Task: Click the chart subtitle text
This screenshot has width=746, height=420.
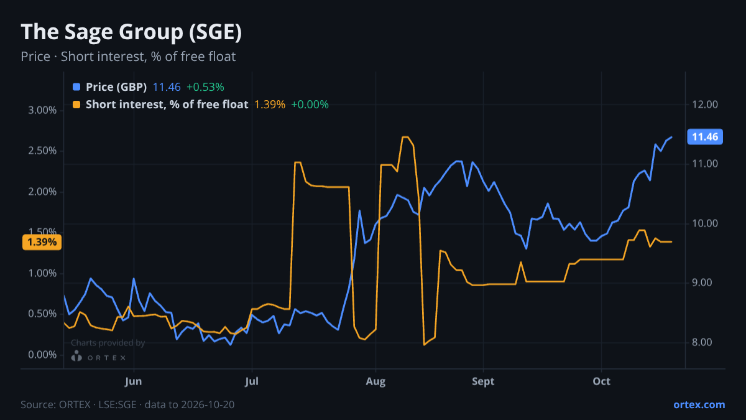Action: 128,57
